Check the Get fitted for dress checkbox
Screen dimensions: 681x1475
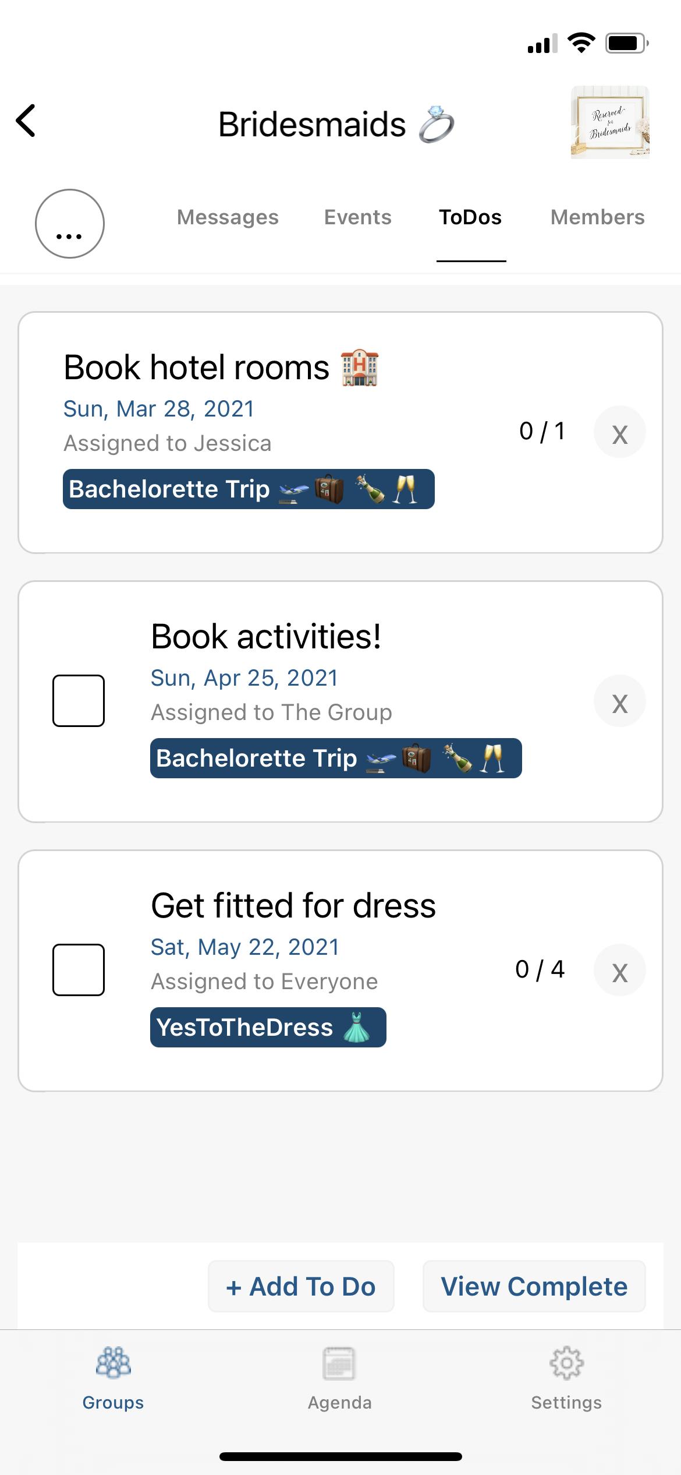click(79, 970)
